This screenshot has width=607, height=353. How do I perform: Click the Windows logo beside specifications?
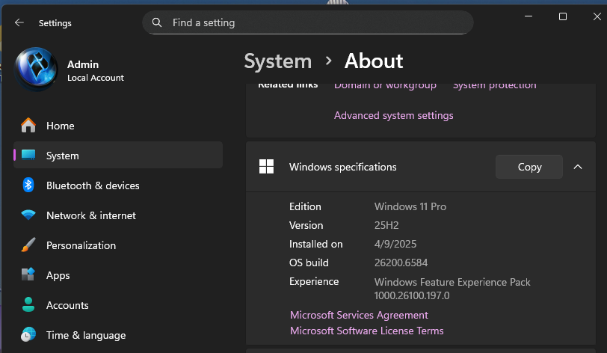(266, 167)
